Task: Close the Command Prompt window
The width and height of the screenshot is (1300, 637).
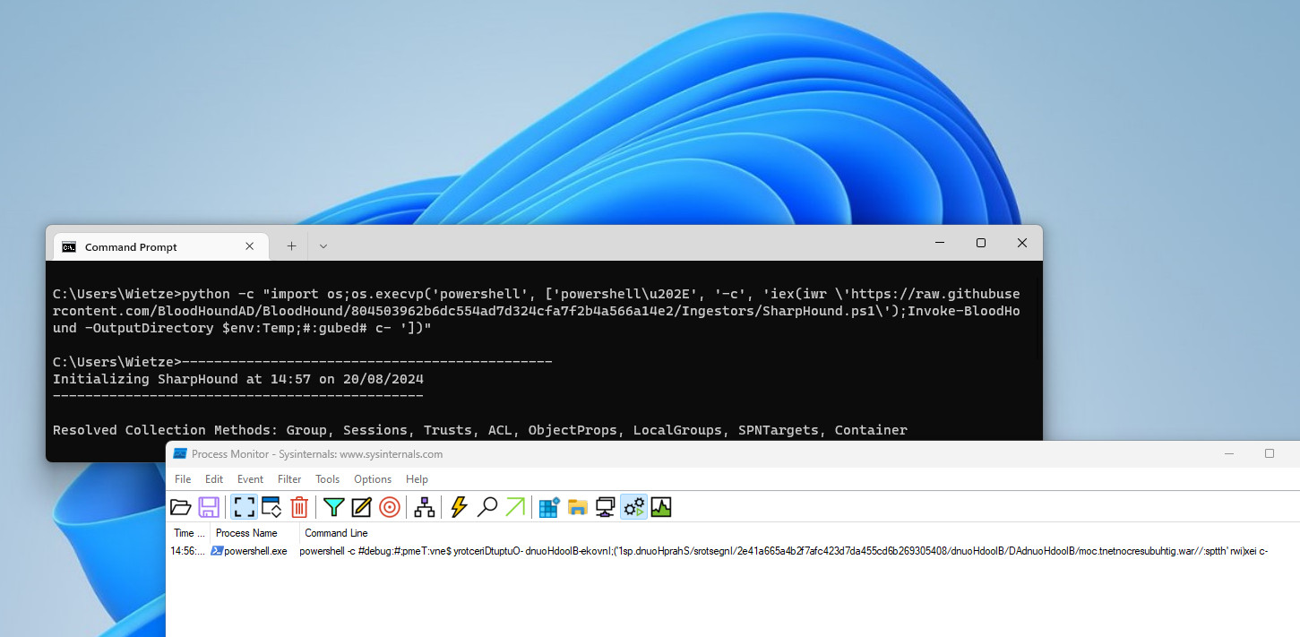Action: pos(1022,243)
